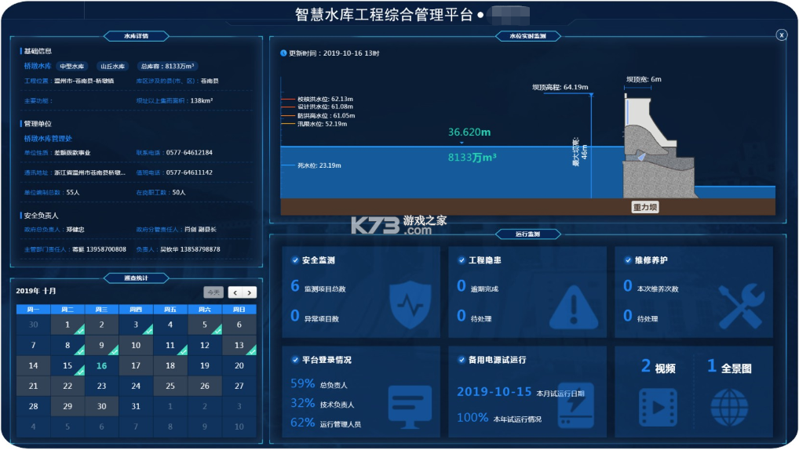Click the 今天 today button
Viewport: 799px width, 450px height.
coord(213,292)
